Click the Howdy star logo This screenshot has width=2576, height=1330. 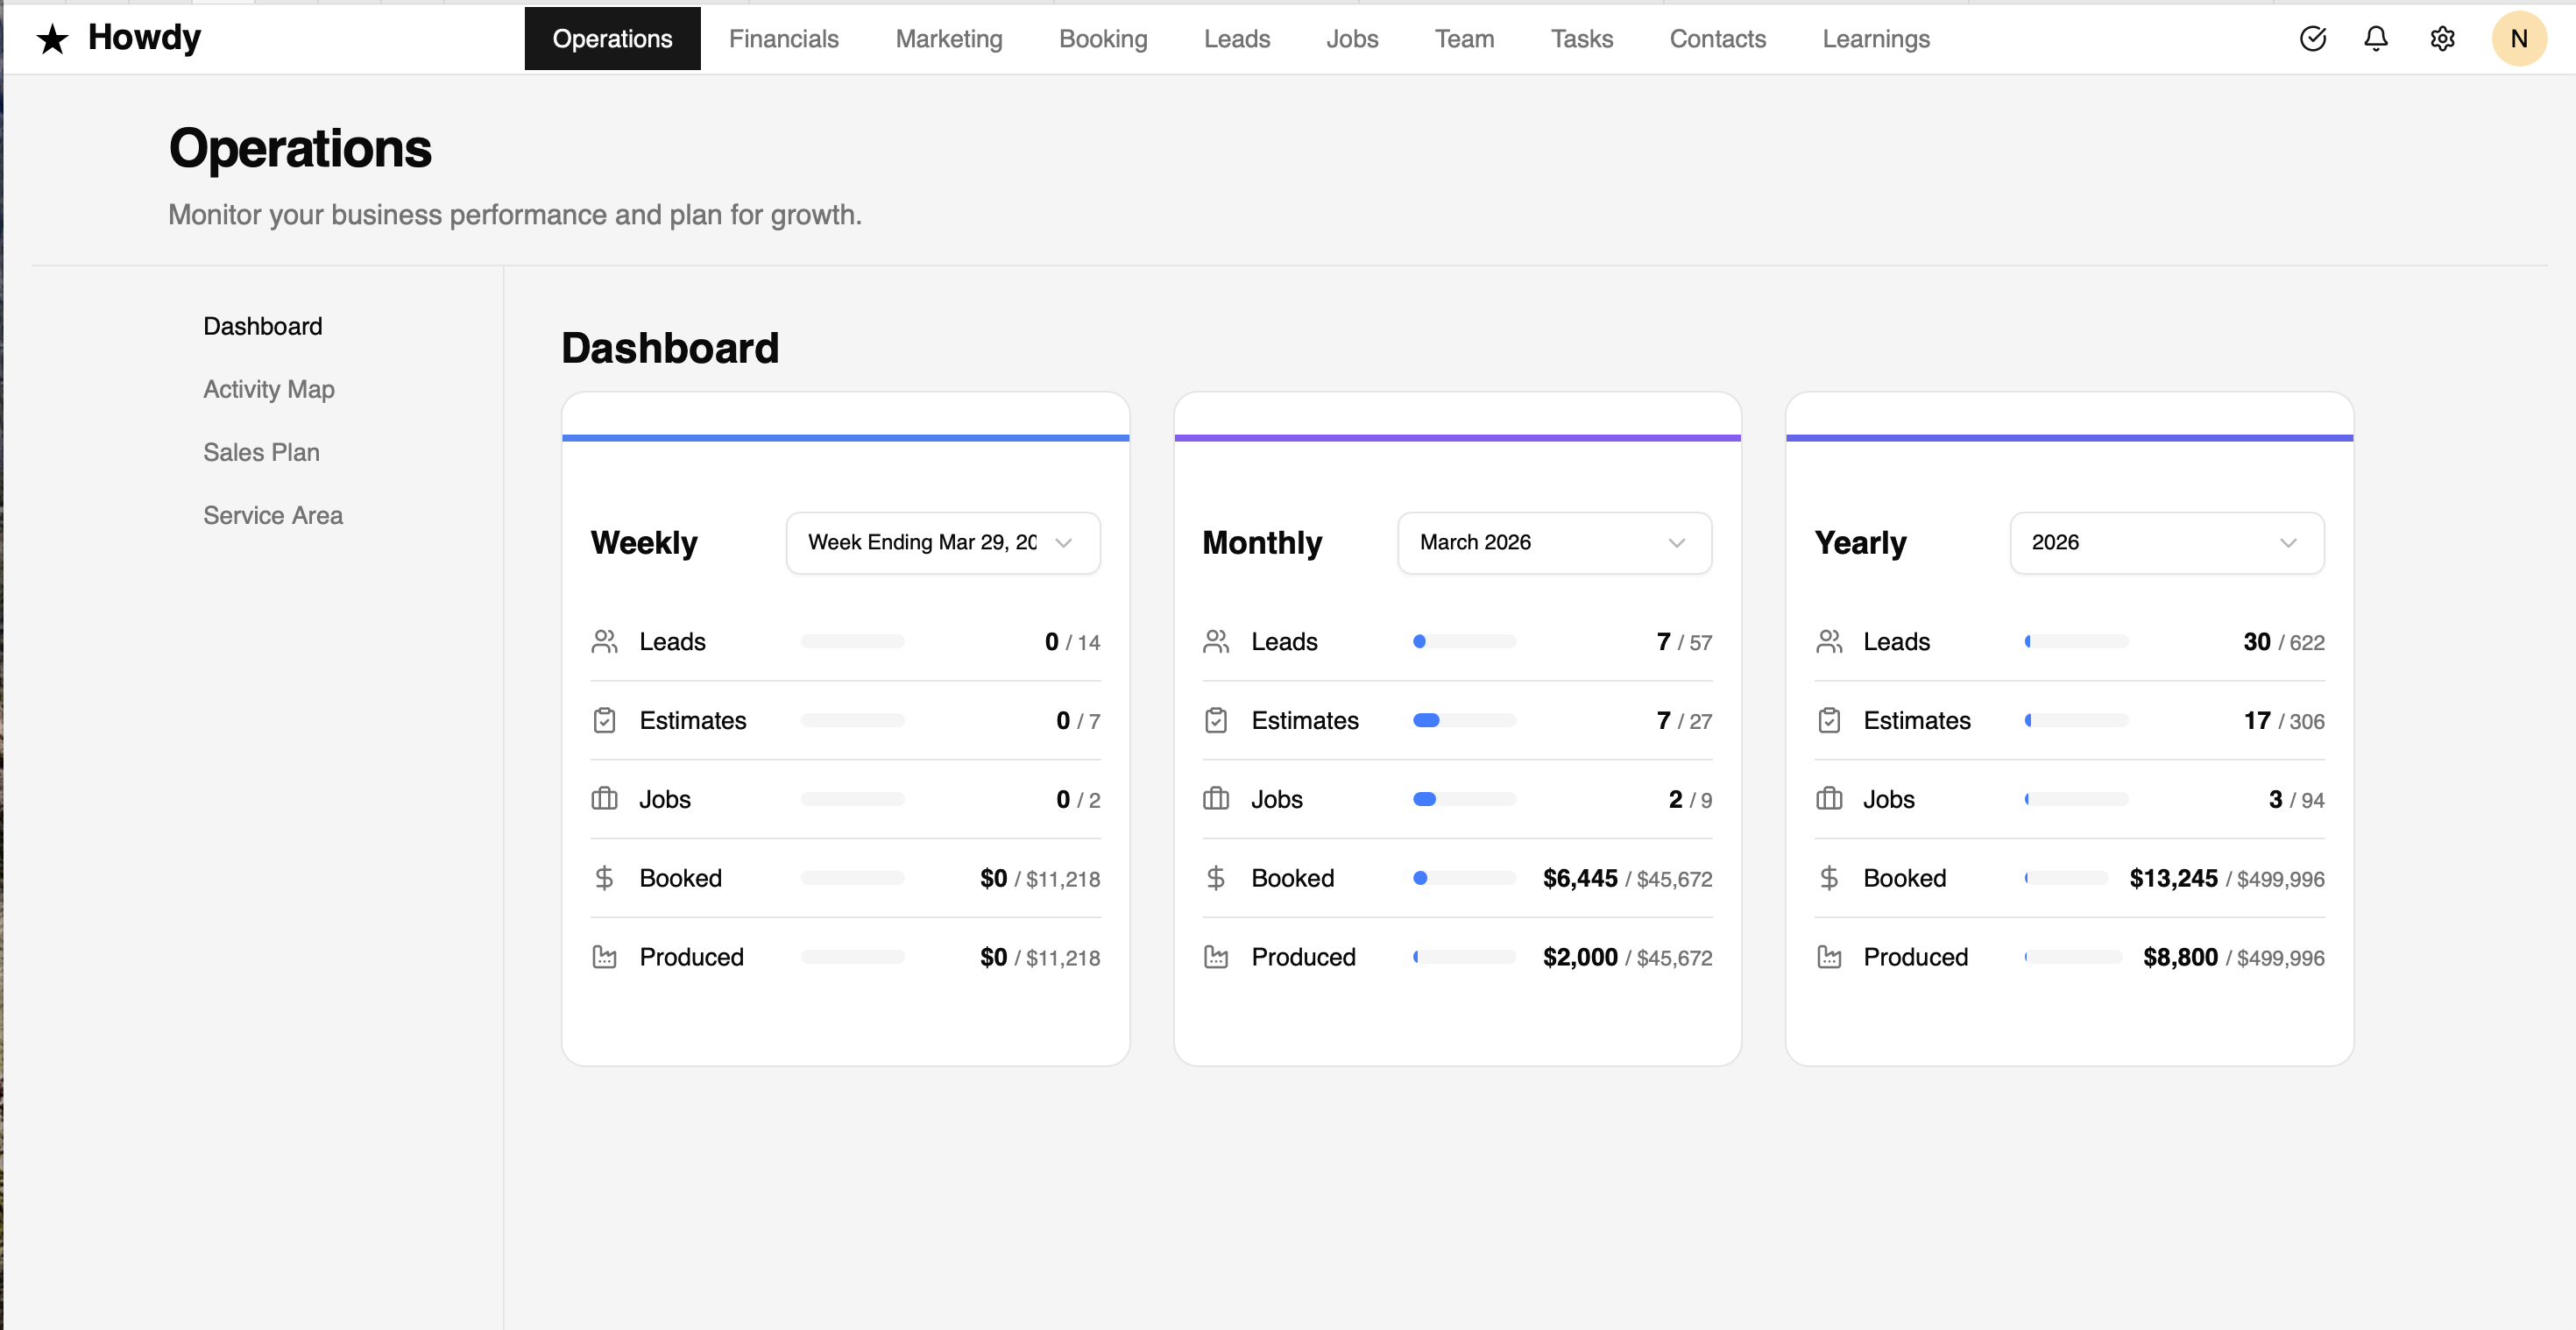pos(52,38)
